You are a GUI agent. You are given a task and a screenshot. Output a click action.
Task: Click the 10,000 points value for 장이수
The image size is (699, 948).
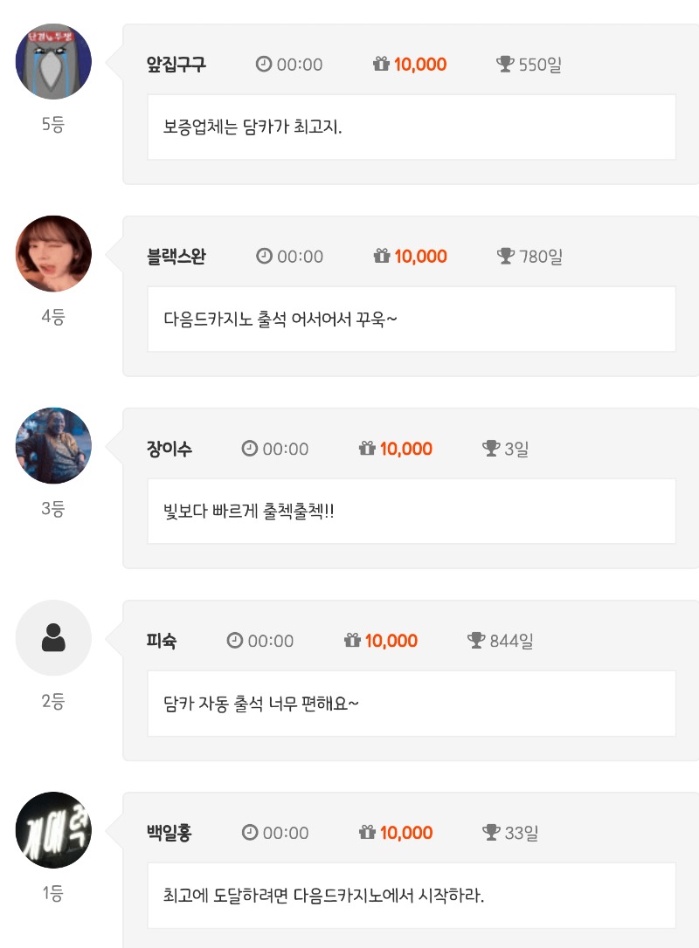click(x=406, y=449)
